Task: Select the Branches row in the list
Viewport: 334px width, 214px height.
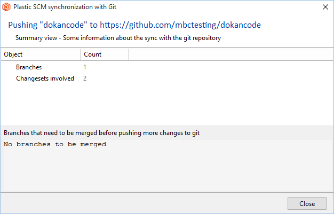Action: (x=29, y=67)
